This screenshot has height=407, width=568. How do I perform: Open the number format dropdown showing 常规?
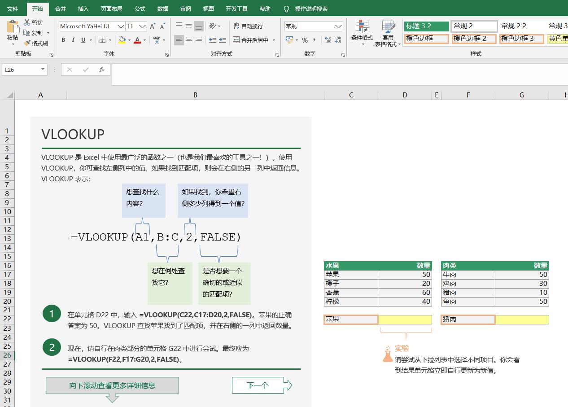[339, 26]
